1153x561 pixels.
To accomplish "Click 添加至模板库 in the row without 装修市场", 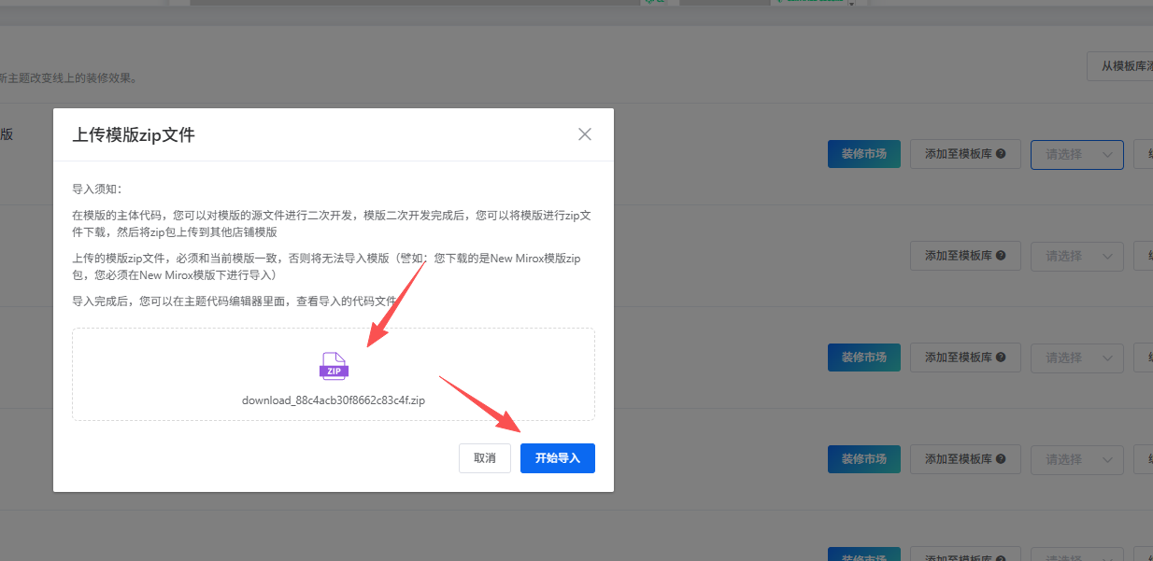I will tap(965, 256).
